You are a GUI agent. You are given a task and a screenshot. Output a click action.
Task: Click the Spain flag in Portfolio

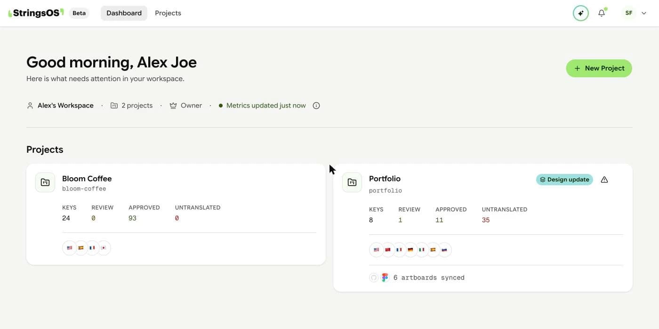433,250
